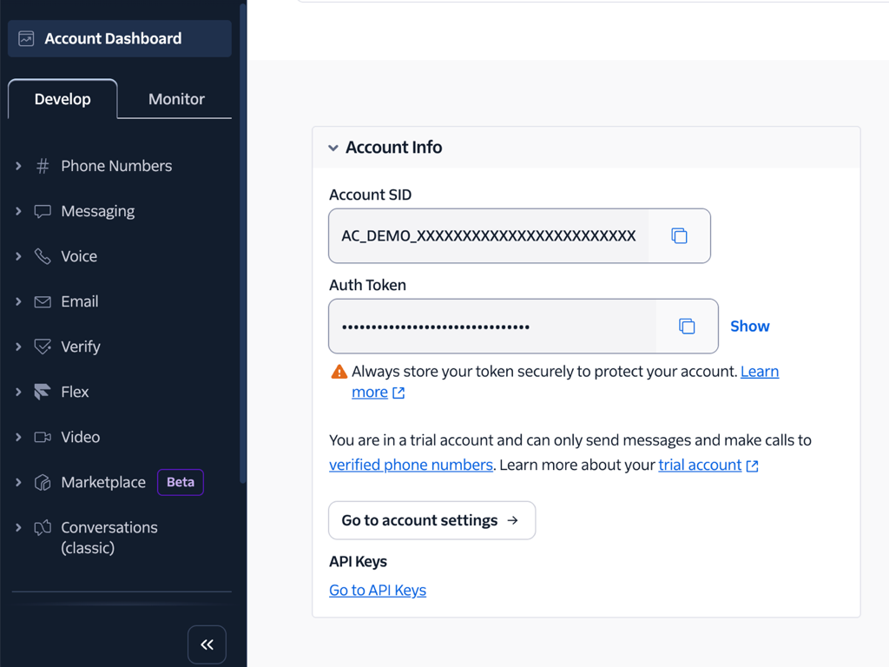Expand the Phone Numbers chevron
Screen dimensions: 889x667
pyautogui.click(x=18, y=166)
